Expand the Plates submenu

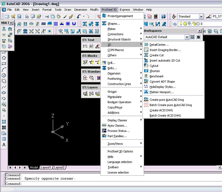coord(122,29)
